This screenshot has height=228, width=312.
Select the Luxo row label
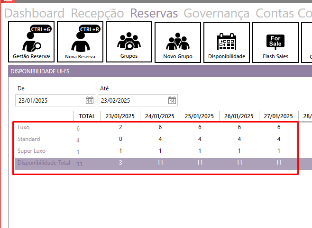pos(24,127)
